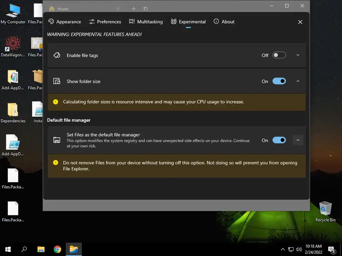Select the upper Files.Packa blank file icon

coord(13,179)
